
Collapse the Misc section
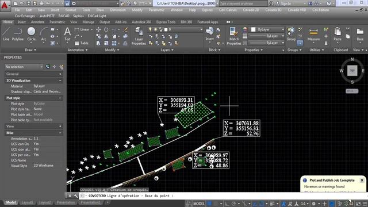(60, 133)
